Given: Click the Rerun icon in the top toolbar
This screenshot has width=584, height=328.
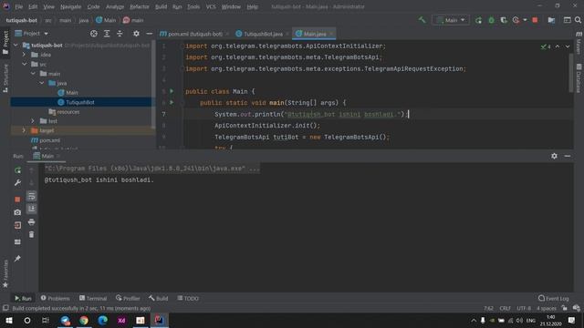Looking at the screenshot, I should click(478, 20).
